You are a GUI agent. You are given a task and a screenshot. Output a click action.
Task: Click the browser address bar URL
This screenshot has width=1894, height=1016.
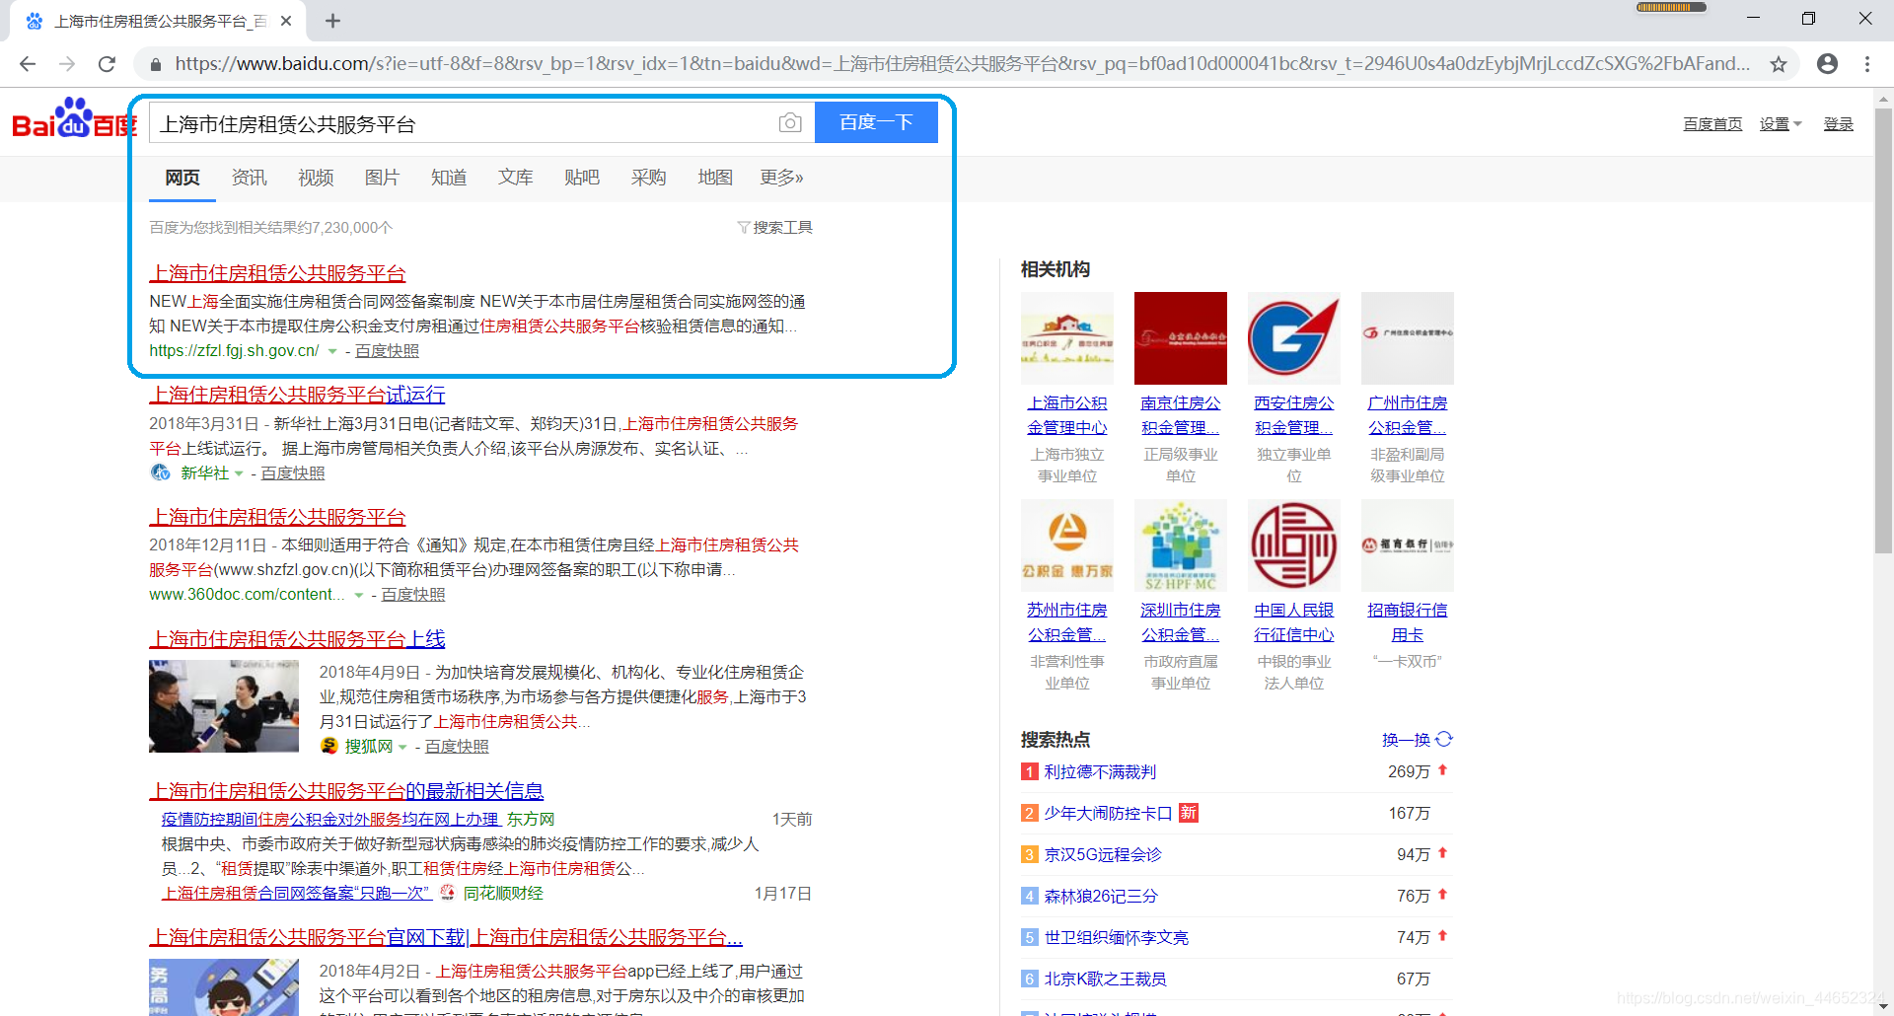coord(962,64)
